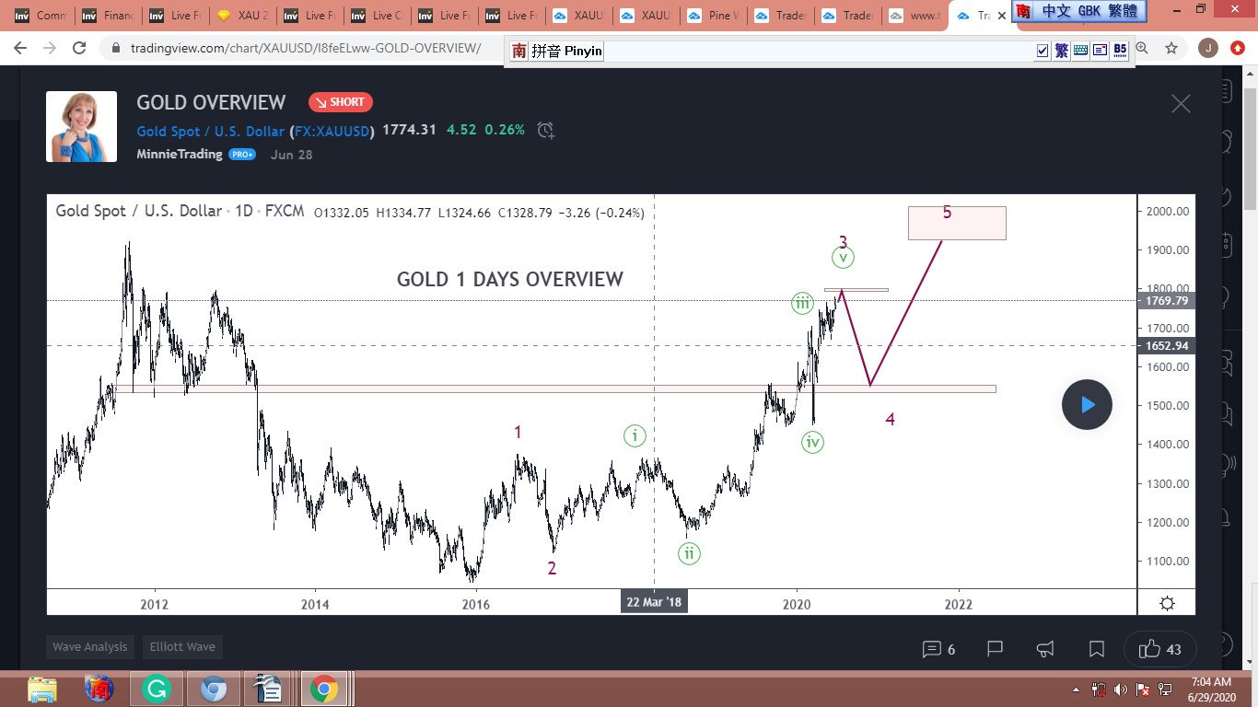Click the red Chrome update menu icon
Image resolution: width=1258 pixels, height=707 pixels.
1238,48
